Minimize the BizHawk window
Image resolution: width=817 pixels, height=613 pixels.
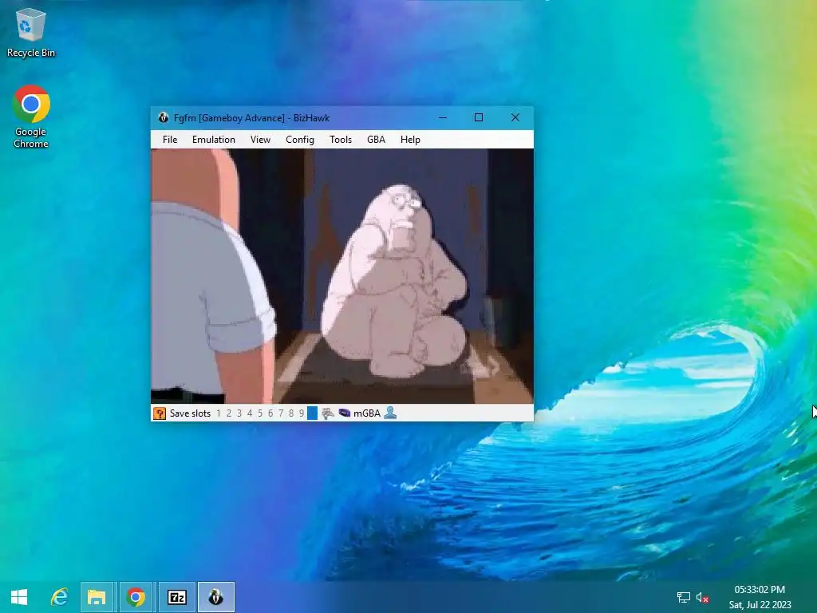[x=443, y=118]
